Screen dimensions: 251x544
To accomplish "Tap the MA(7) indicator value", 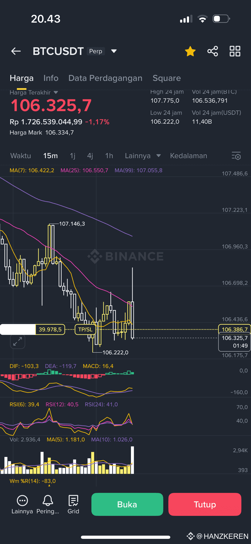I will 32,170.
